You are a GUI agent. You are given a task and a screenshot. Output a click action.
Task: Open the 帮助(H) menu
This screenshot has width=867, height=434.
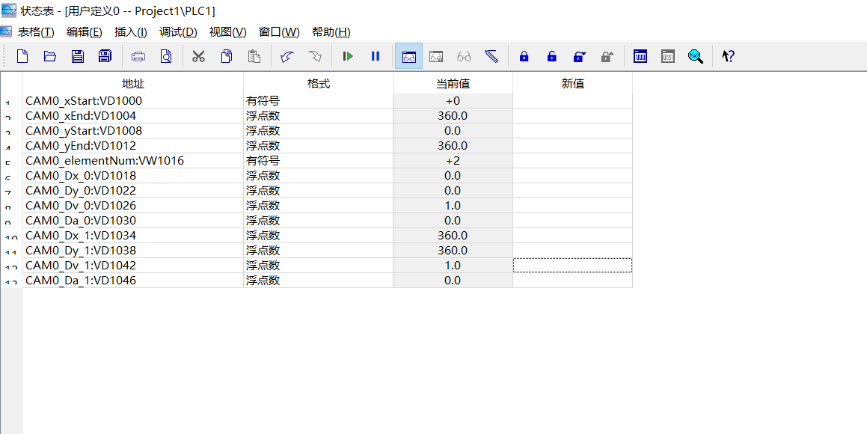coord(331,32)
